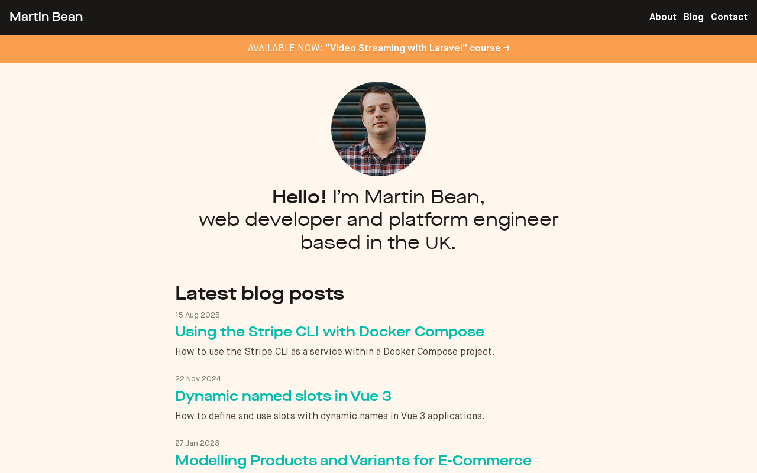757x473 pixels.
Task: Click the 'web developer and platform engineer' line
Action: 378,220
